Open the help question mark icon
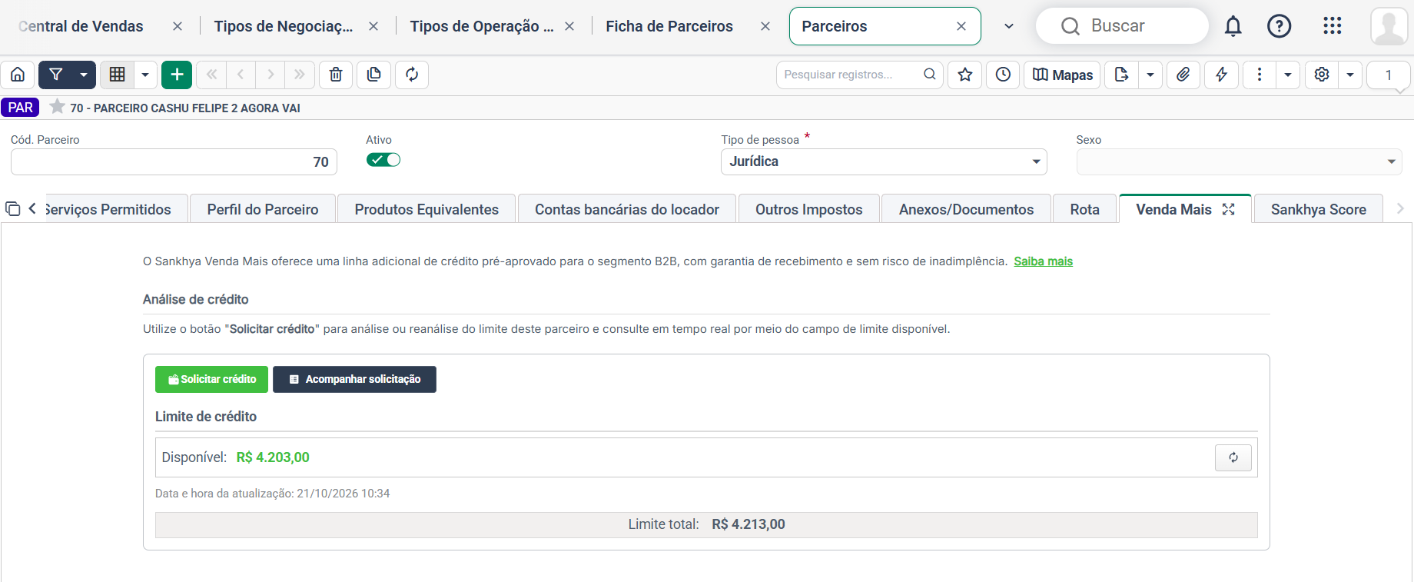1414x582 pixels. [1280, 26]
